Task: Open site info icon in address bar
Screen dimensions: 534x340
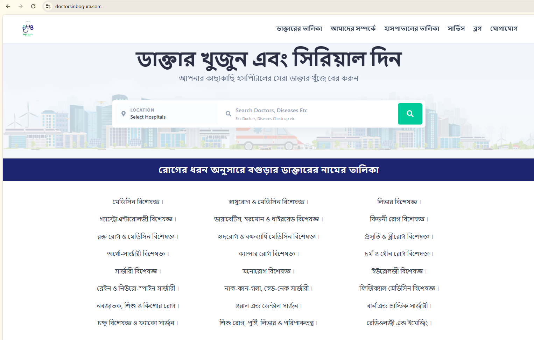Action: (48, 6)
